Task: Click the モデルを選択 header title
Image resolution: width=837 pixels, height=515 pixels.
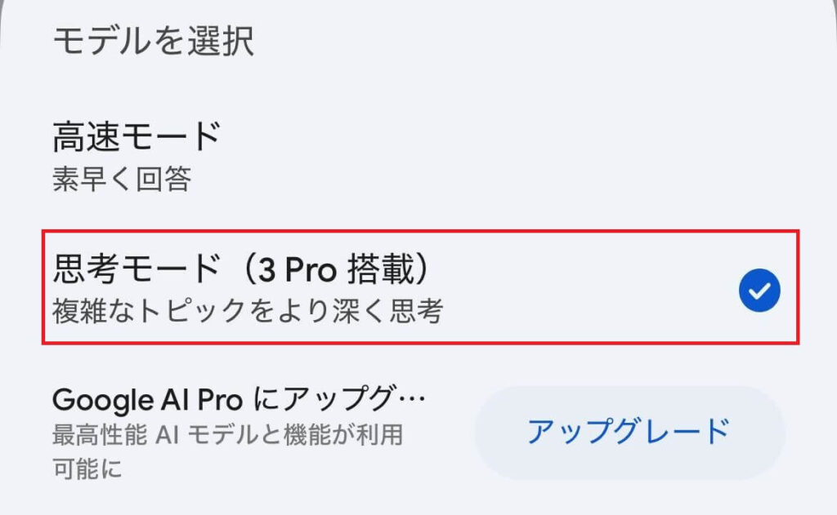Action: 153,41
